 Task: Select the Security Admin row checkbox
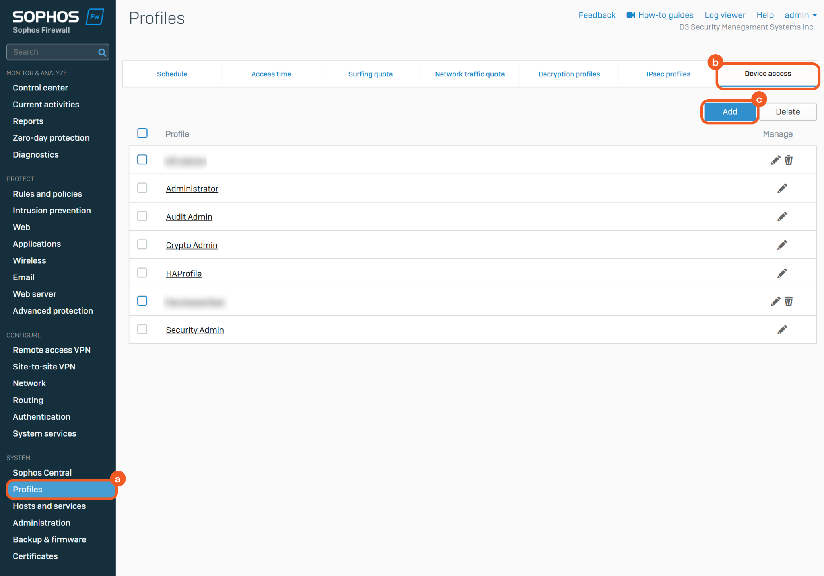pos(142,329)
